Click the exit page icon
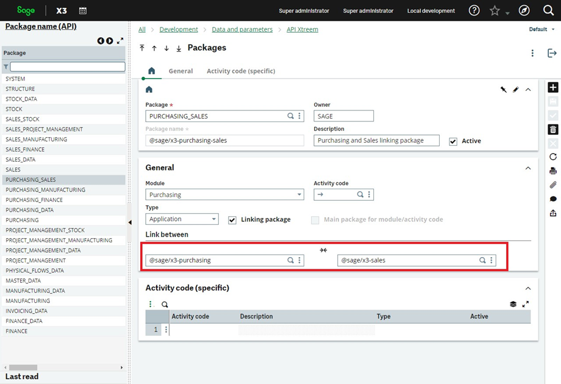Viewport: 561px width, 384px height. (552, 53)
